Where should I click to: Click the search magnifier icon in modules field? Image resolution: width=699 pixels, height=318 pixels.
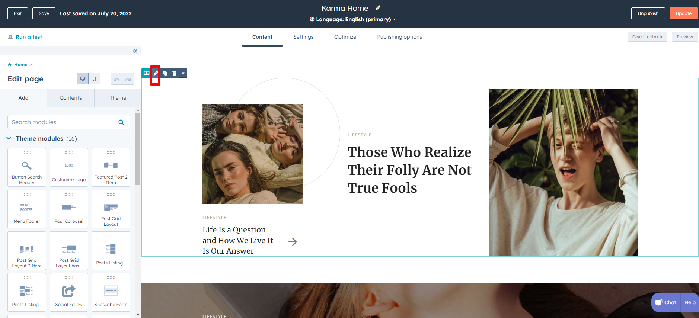[x=121, y=122]
